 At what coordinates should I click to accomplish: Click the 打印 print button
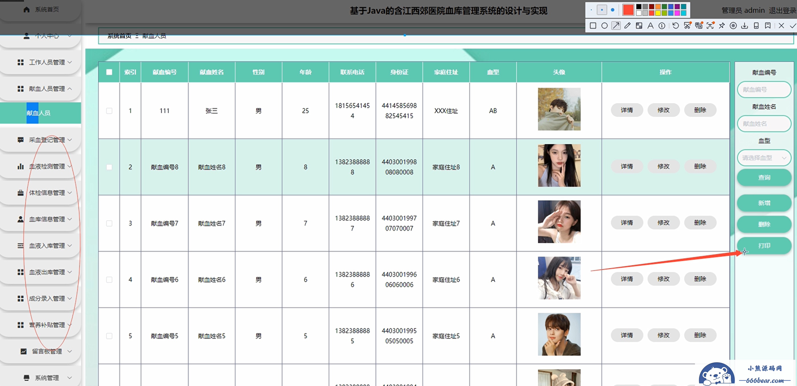(x=764, y=245)
